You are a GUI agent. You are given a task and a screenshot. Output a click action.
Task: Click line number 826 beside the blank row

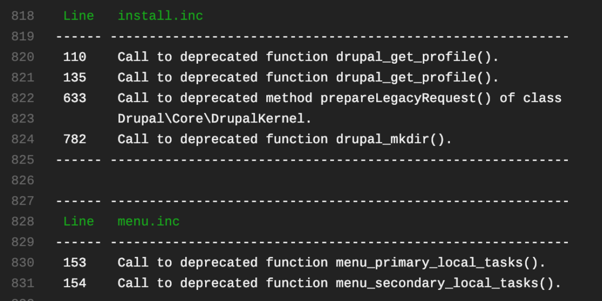[23, 181]
